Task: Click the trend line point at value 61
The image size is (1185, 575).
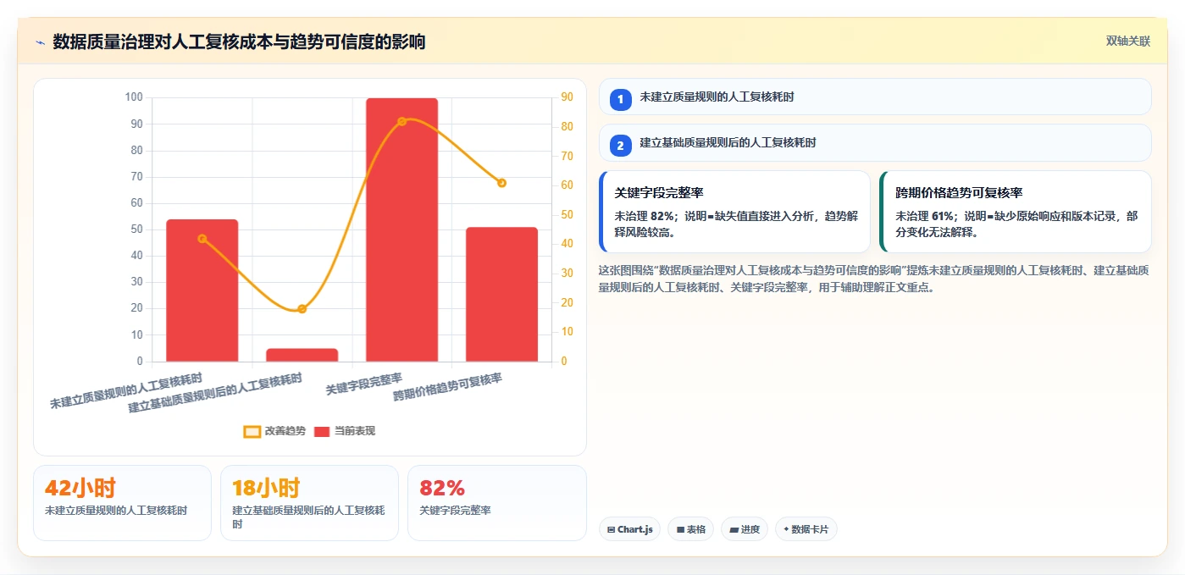Action: (501, 183)
